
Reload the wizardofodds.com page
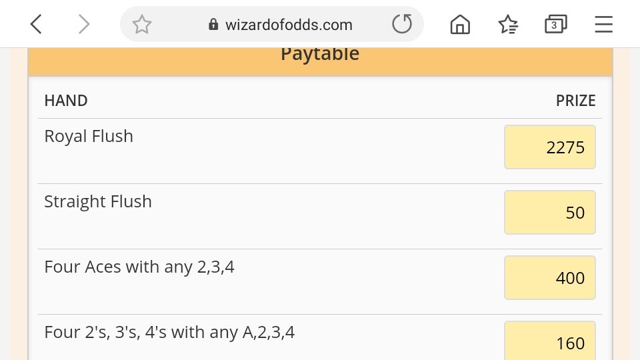pyautogui.click(x=402, y=25)
